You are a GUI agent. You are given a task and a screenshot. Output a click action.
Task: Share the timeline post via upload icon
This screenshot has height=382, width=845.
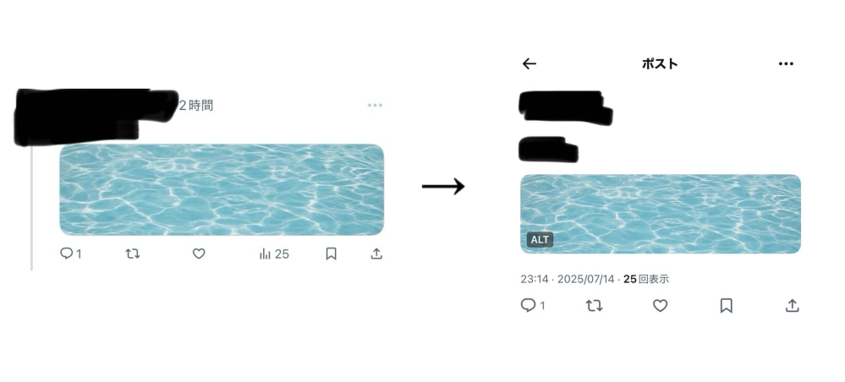coord(376,254)
